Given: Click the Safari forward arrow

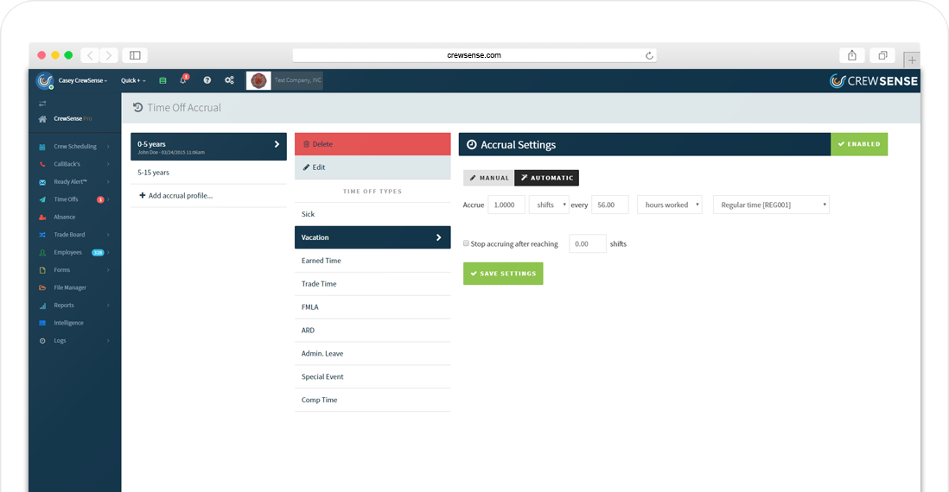Looking at the screenshot, I should point(109,55).
